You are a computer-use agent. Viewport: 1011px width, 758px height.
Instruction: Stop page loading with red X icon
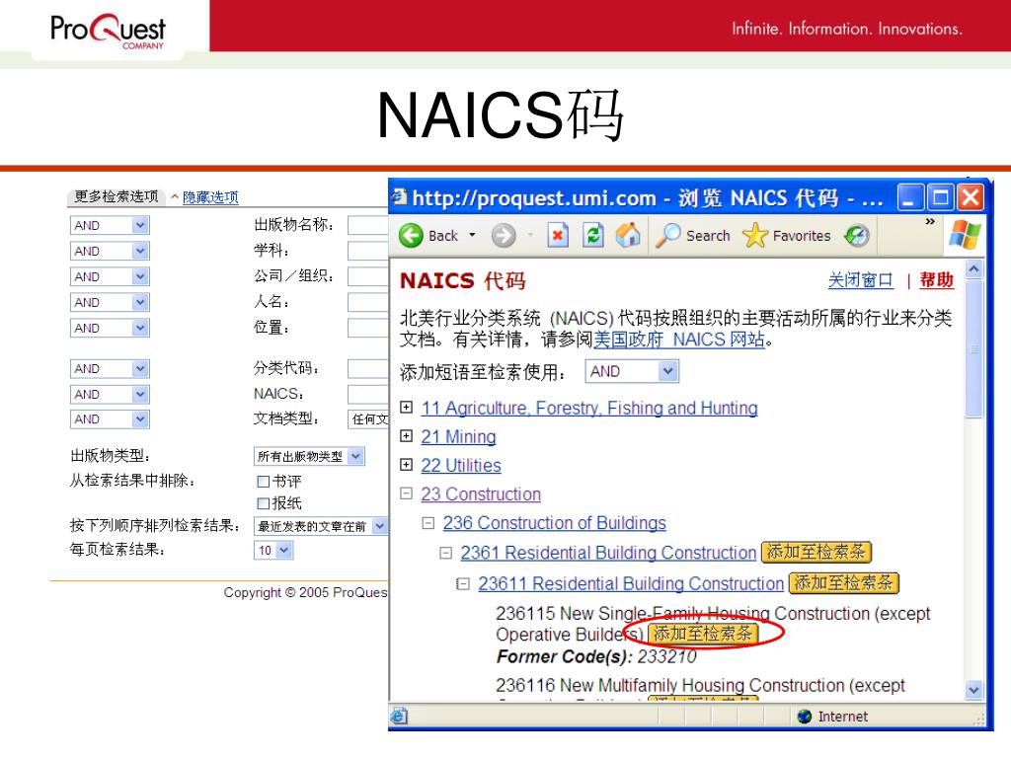coord(558,236)
